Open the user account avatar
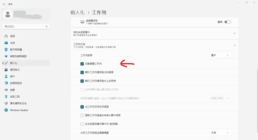This screenshot has width=258, height=140. coord(8,15)
